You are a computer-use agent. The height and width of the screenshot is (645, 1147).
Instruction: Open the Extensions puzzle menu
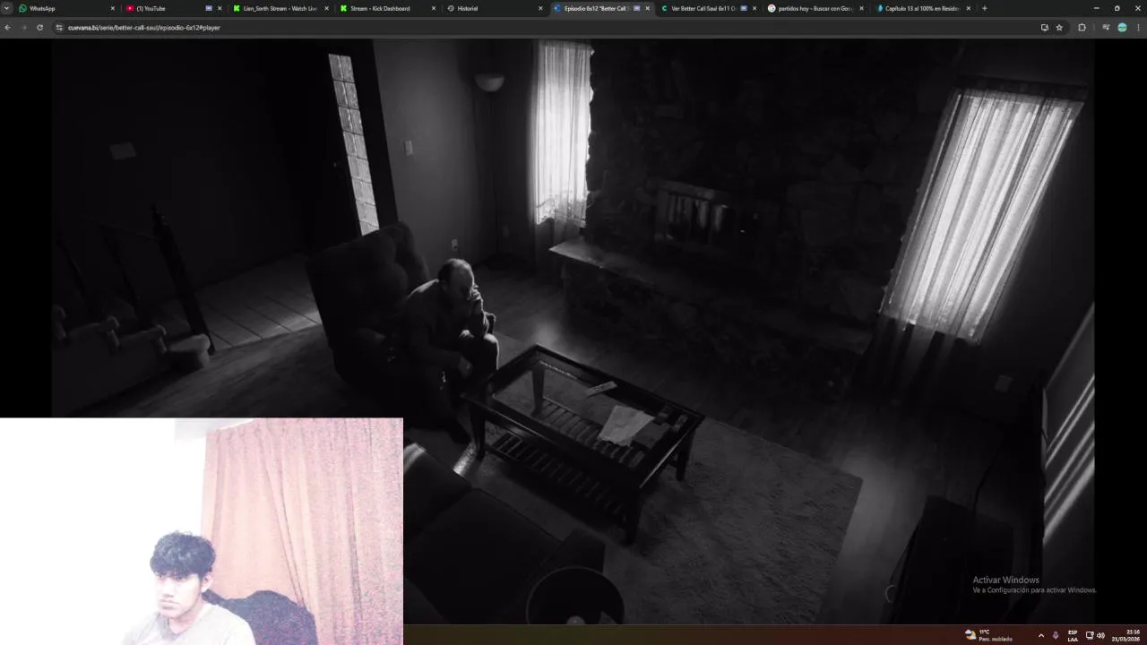pos(1082,28)
